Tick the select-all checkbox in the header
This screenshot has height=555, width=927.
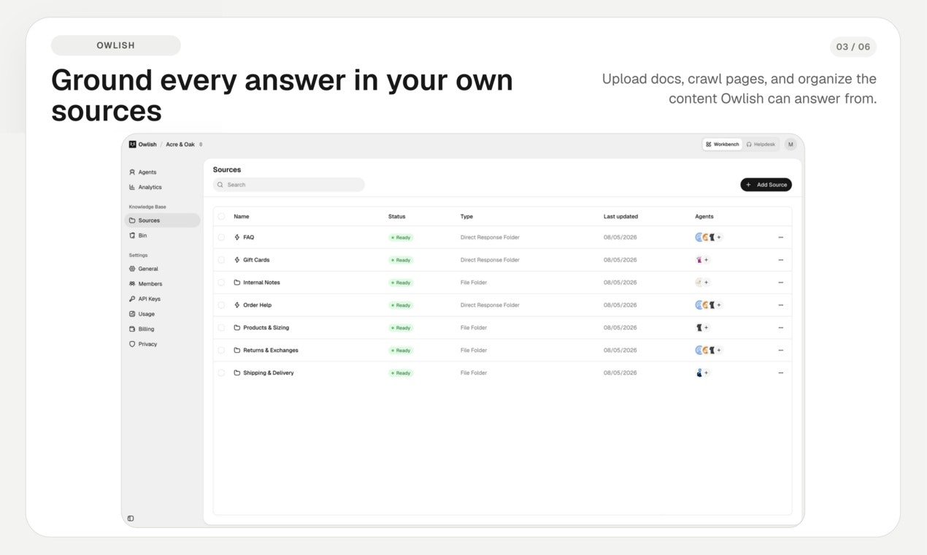(221, 217)
